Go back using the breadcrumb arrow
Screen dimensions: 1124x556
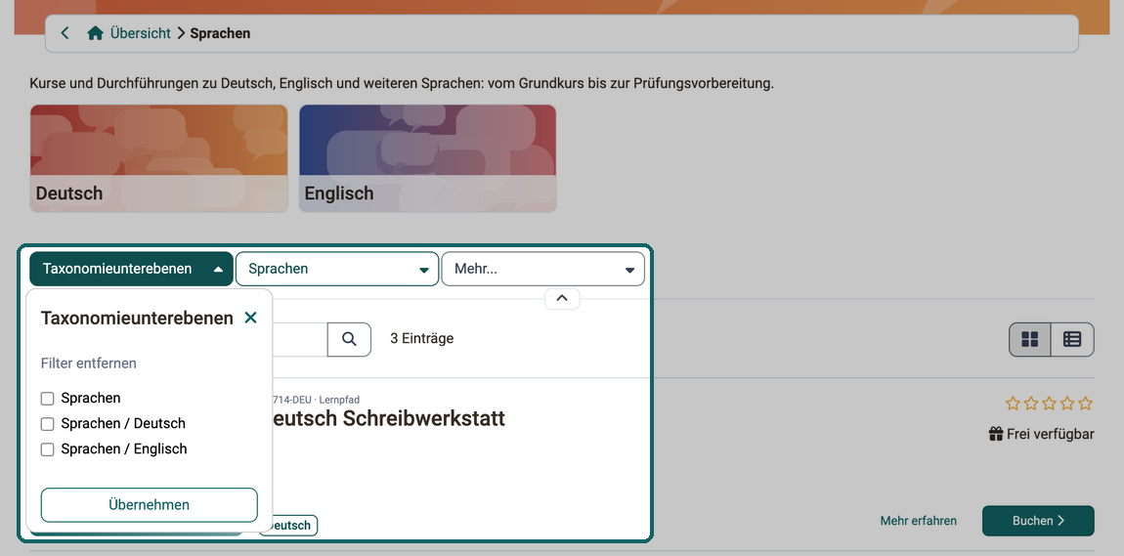coord(65,33)
